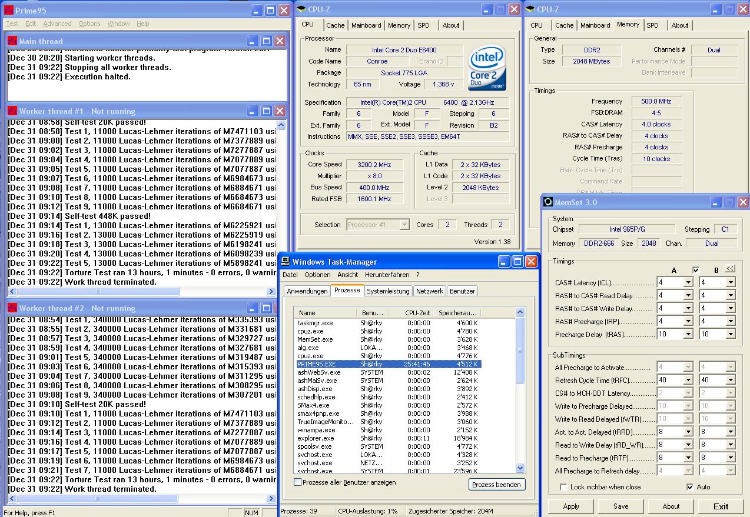This screenshot has width=750, height=517.
Task: Expand Refresh Cycle Time (tRFC) channel B dropdown
Action: (731, 381)
